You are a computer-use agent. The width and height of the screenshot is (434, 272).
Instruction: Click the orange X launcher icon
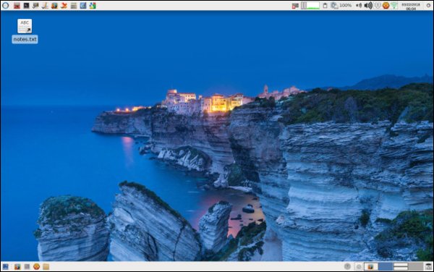(x=64, y=5)
